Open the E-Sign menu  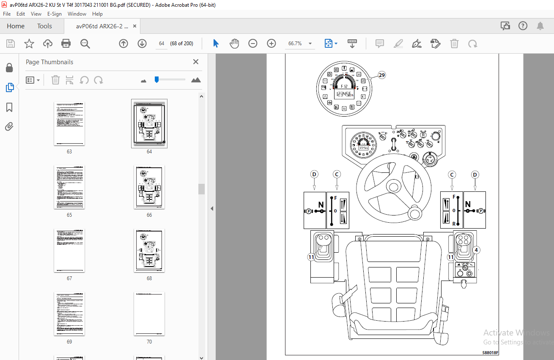(55, 14)
